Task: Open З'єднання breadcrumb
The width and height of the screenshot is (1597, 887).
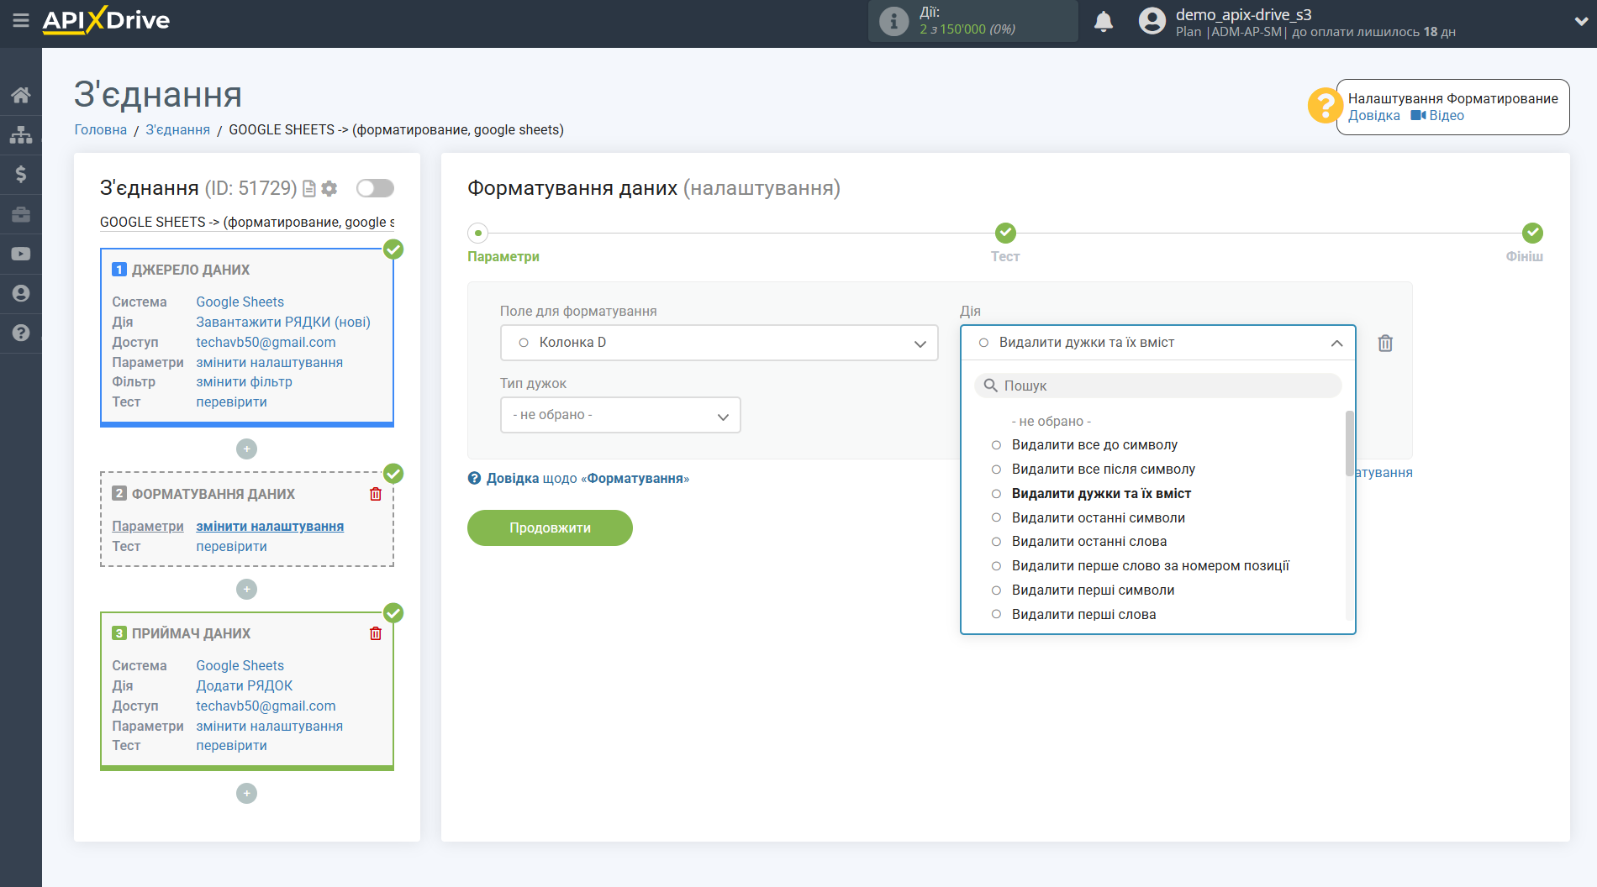Action: click(177, 130)
